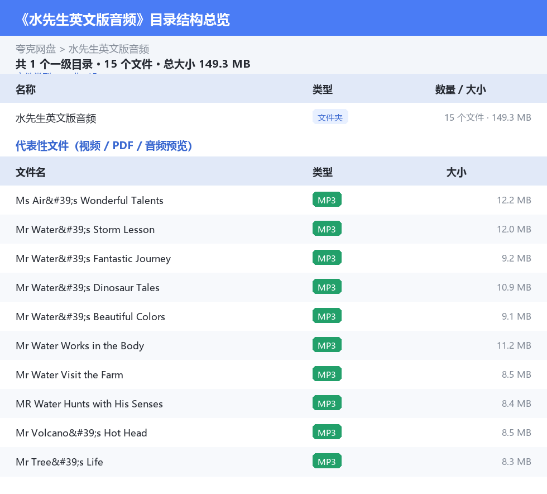547x494 pixels.
Task: Click MP3 badge for Volcano's Hot Head row
Action: tap(327, 432)
